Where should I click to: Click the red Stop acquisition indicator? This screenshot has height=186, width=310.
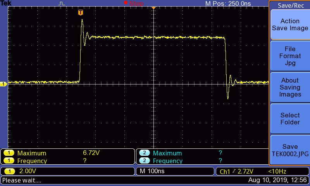tap(134, 3)
